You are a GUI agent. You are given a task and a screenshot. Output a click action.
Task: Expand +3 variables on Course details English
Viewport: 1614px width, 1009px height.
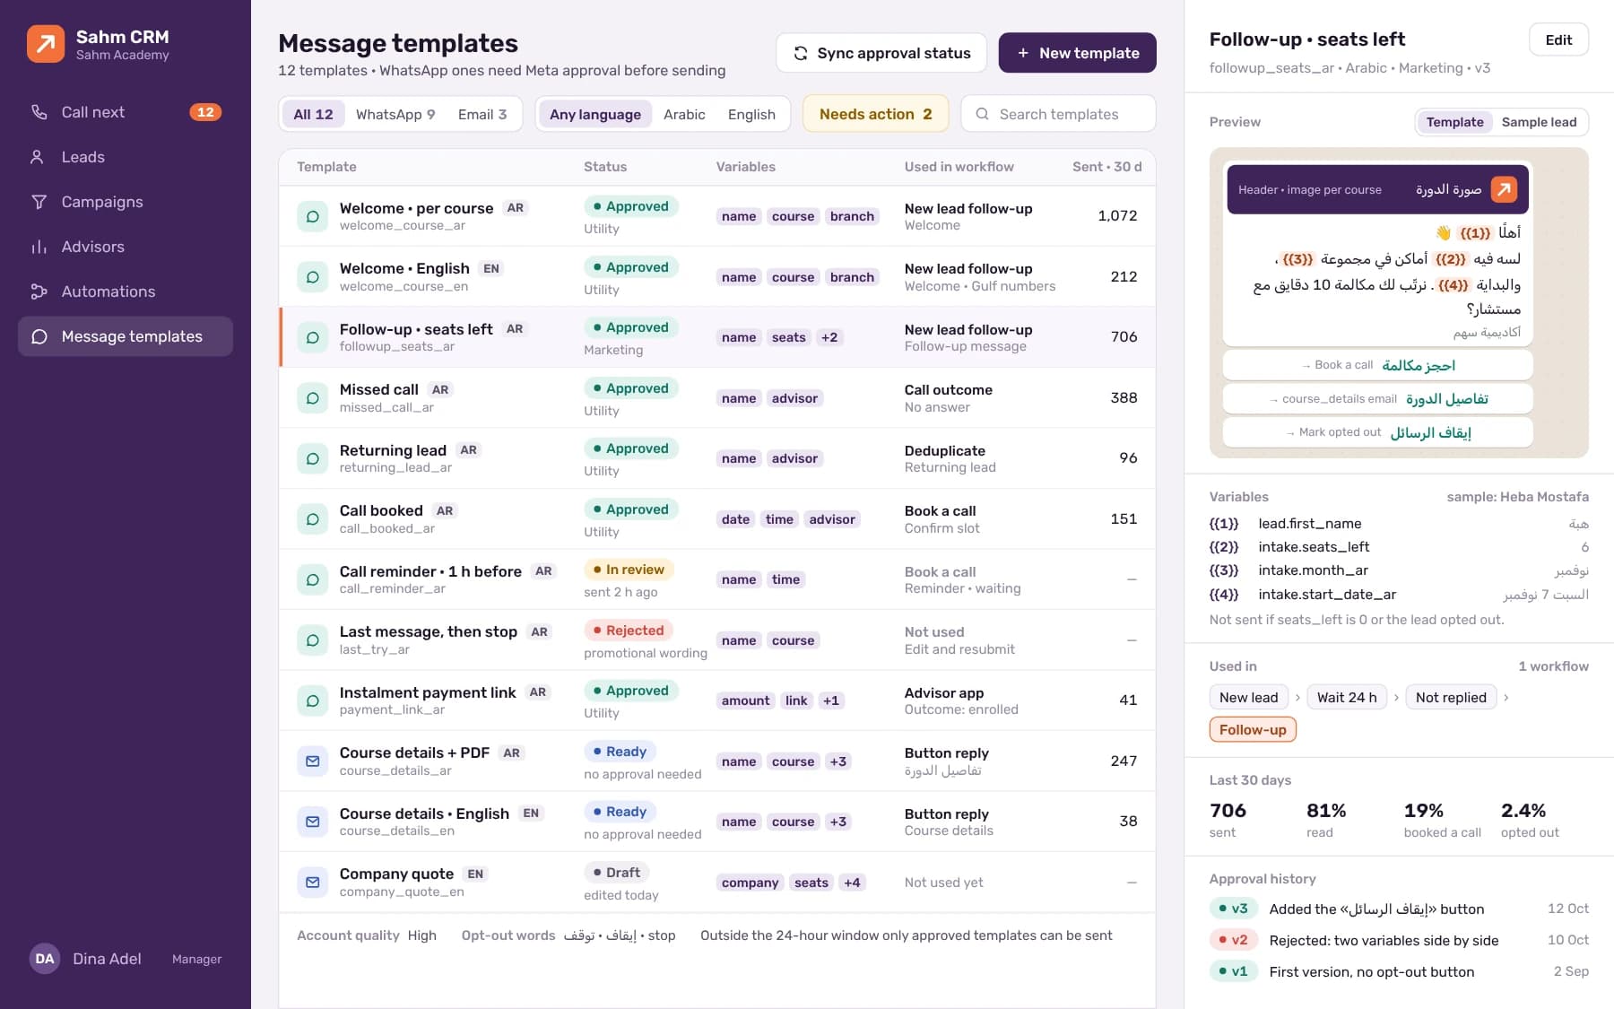tap(837, 822)
